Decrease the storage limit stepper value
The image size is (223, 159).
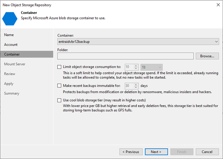click(x=136, y=68)
